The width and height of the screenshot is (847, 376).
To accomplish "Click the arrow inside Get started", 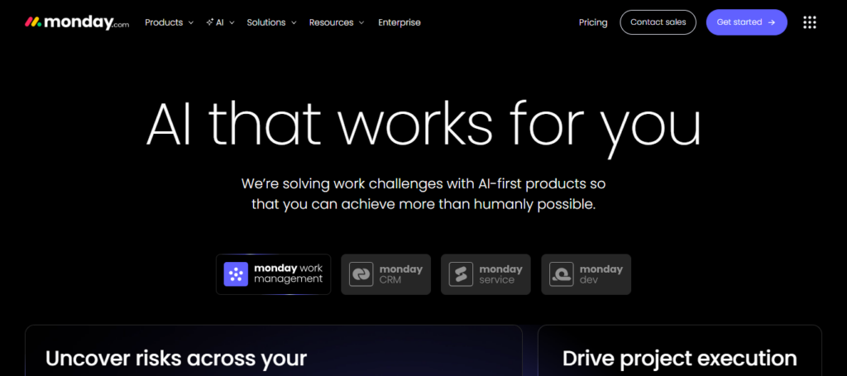I will pos(772,22).
